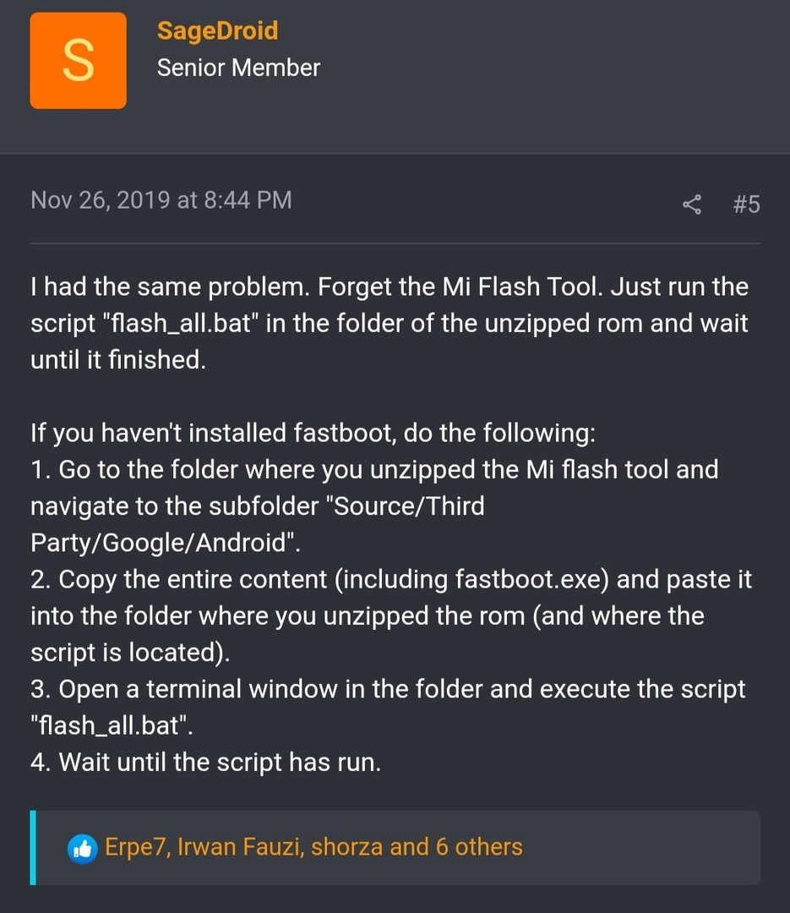Click the "Party/Google/Android" path line
This screenshot has width=790, height=913.
point(166,543)
